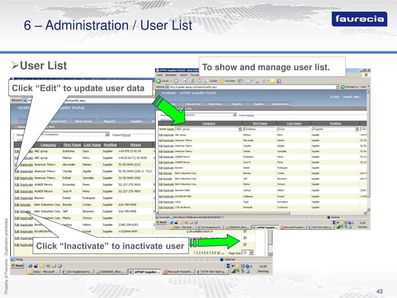Click the Help link in front portal header
397x298 pixels.
tap(357, 97)
